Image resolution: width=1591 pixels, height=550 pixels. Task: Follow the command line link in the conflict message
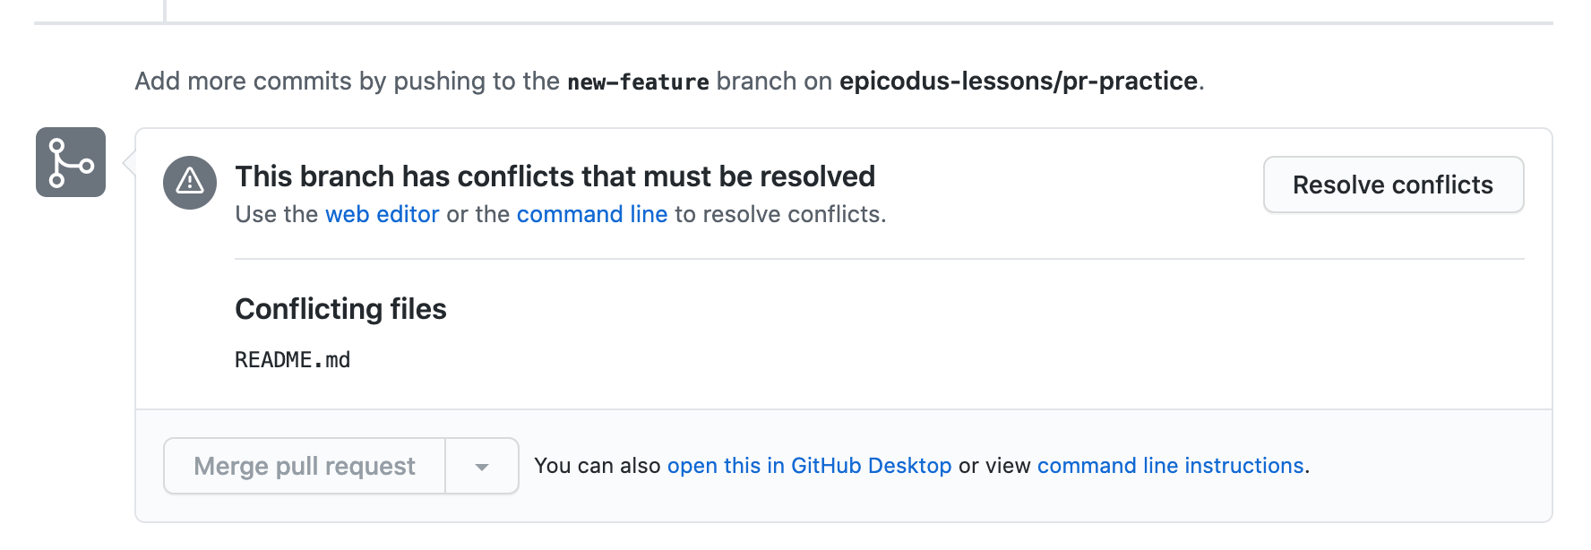tap(592, 214)
